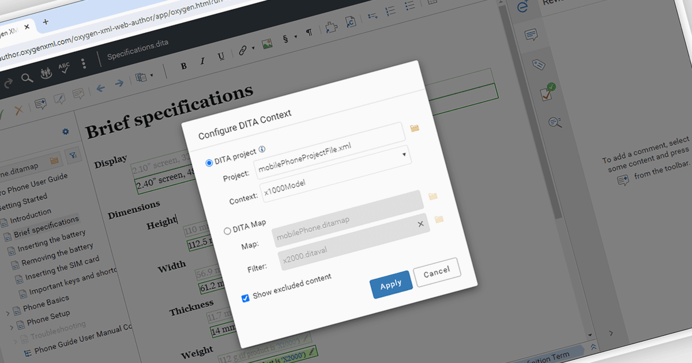Click the reject change X icon
This screenshot has width=692, height=363.
click(18, 109)
